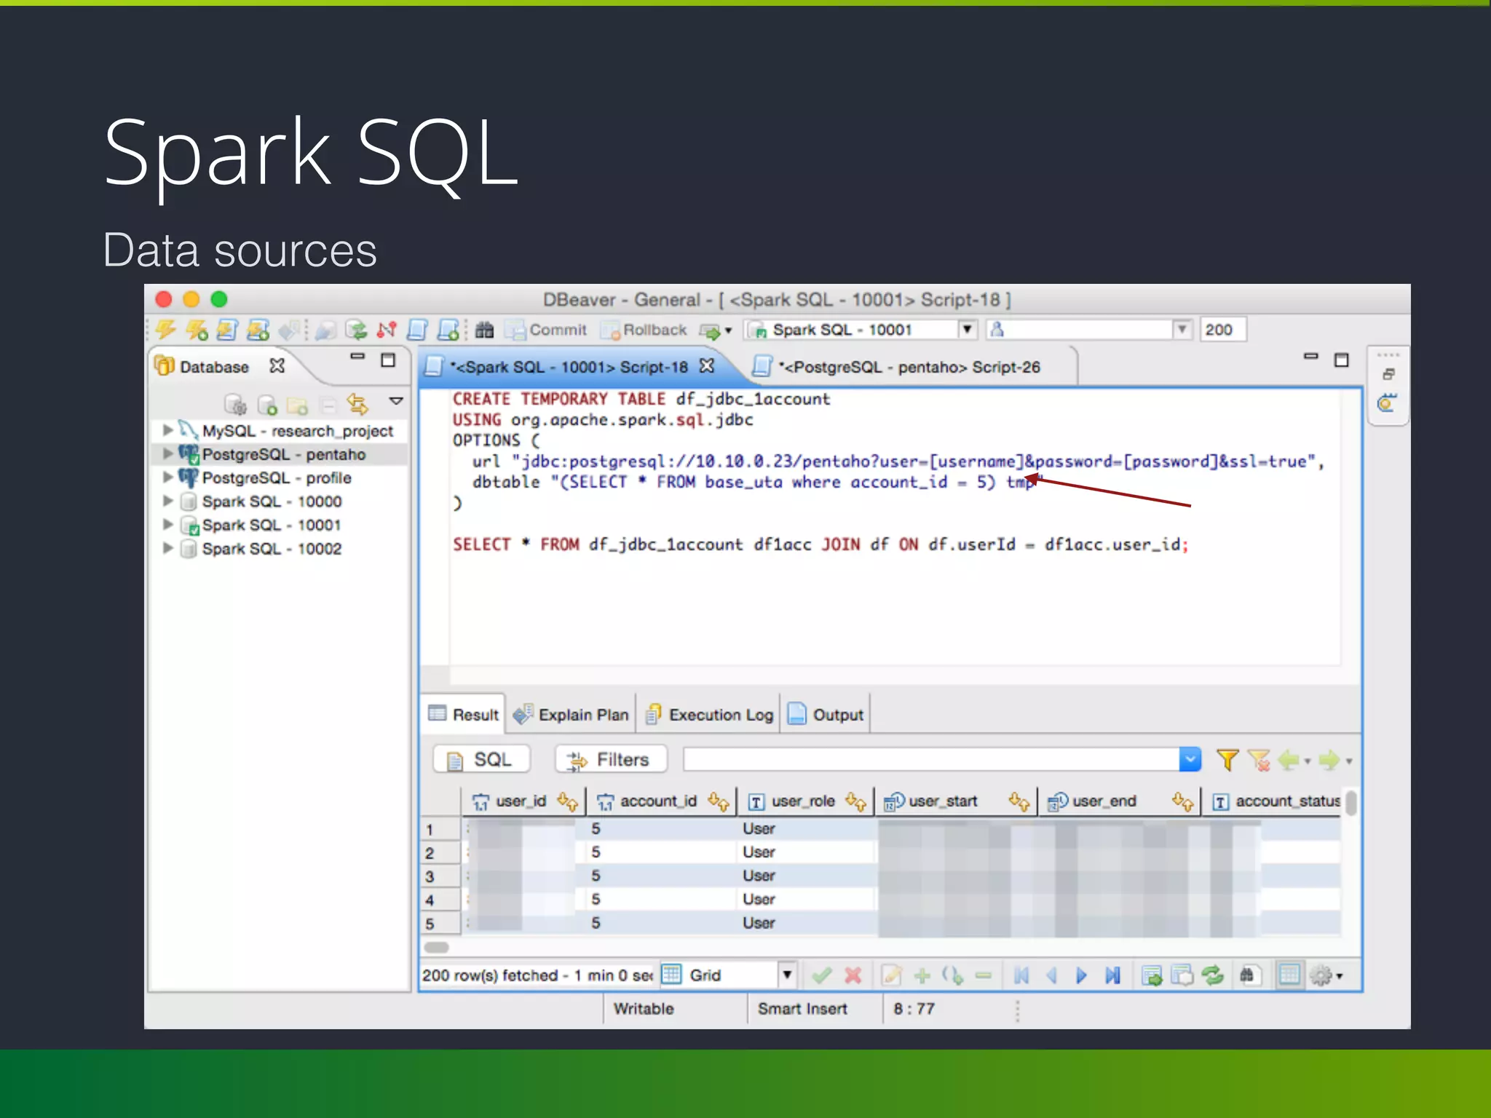
Task: Open the Spark SQL - 10001 connection dropdown
Action: coord(967,330)
